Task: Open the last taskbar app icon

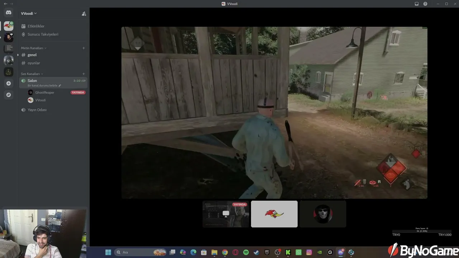Action: 351,252
